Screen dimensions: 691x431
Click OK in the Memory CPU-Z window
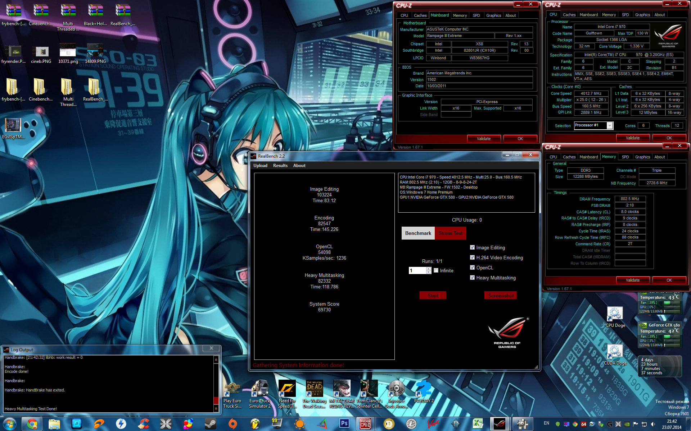coord(669,280)
